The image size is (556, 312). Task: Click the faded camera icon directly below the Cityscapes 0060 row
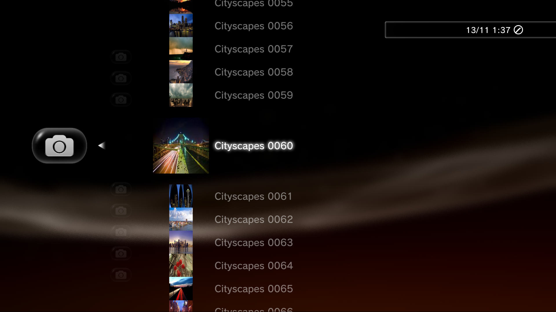(x=121, y=189)
